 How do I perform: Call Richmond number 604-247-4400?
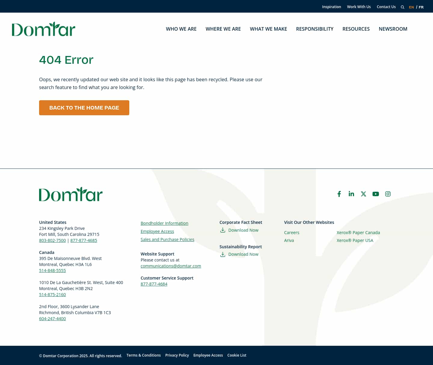click(x=52, y=319)
